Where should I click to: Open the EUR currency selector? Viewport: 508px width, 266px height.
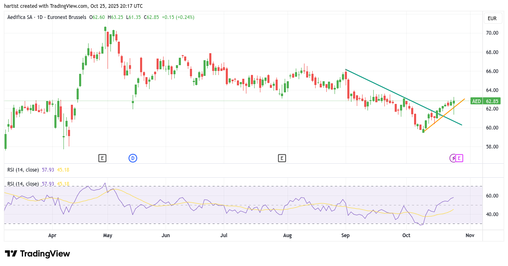(x=492, y=19)
